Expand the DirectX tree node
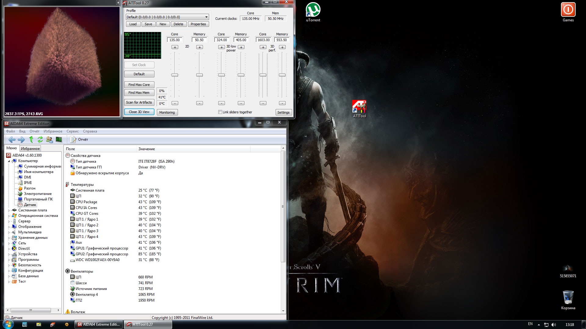 pos(9,249)
